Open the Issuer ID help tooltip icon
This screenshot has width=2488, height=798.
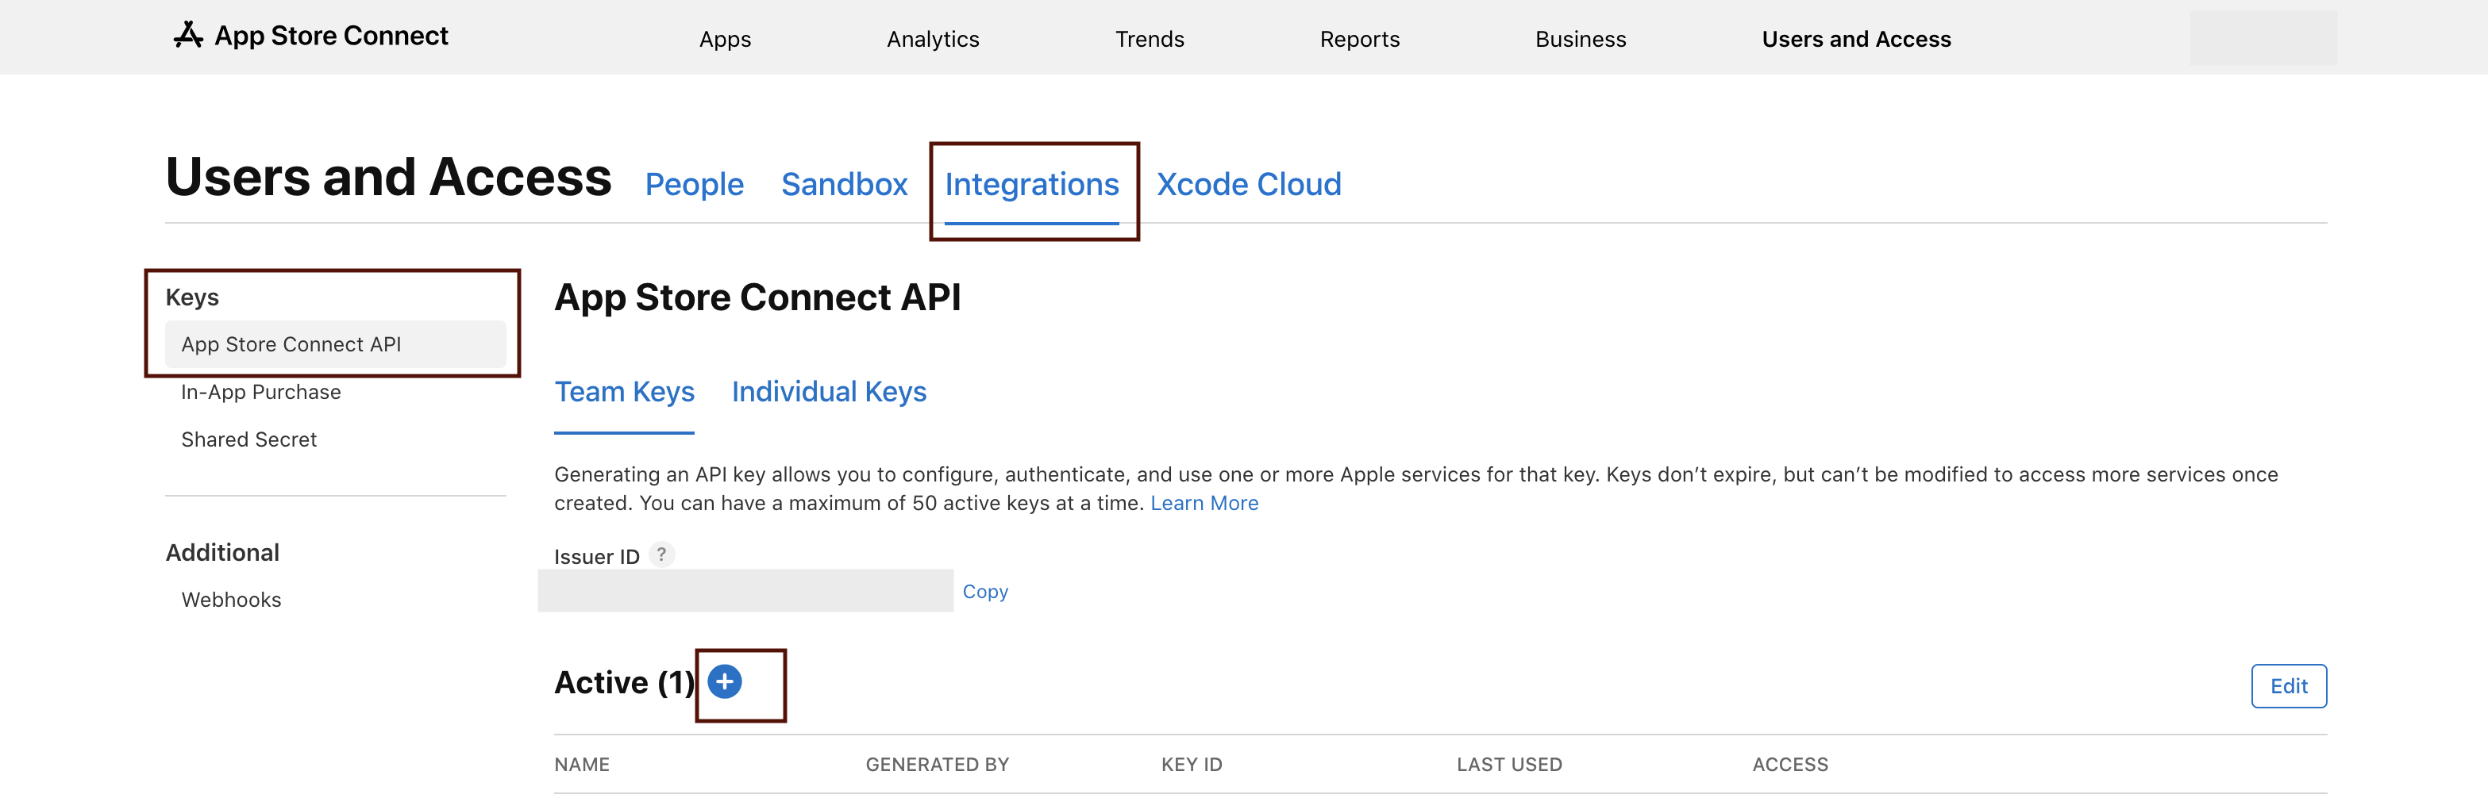[x=661, y=554]
